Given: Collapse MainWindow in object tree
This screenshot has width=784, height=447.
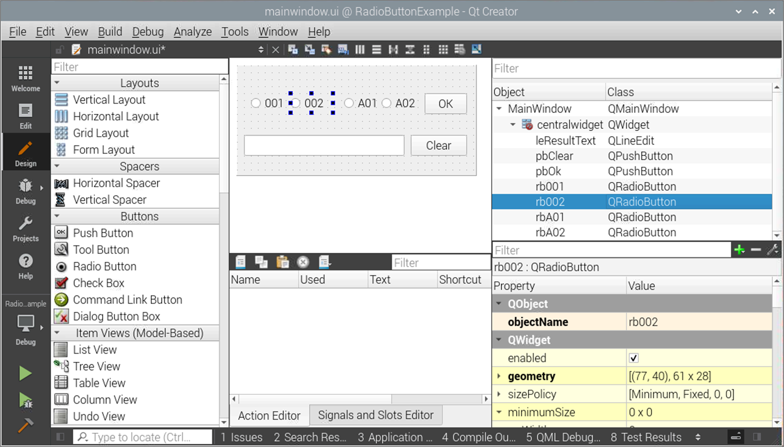Looking at the screenshot, I should [x=499, y=109].
